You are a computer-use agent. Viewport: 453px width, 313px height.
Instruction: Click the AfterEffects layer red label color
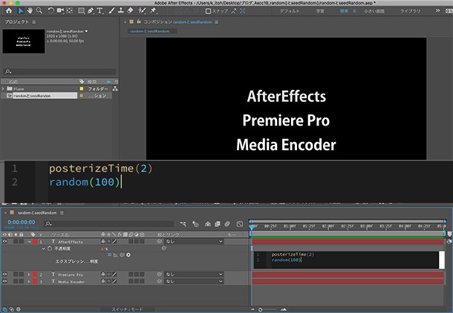point(35,242)
